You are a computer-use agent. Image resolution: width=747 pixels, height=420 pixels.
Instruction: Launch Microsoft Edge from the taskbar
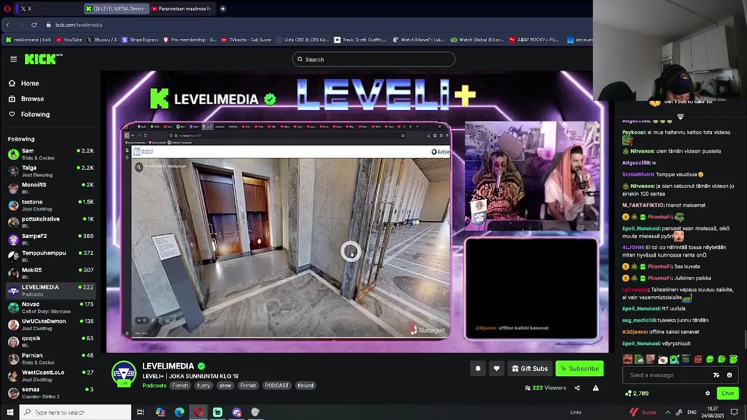tap(179, 412)
